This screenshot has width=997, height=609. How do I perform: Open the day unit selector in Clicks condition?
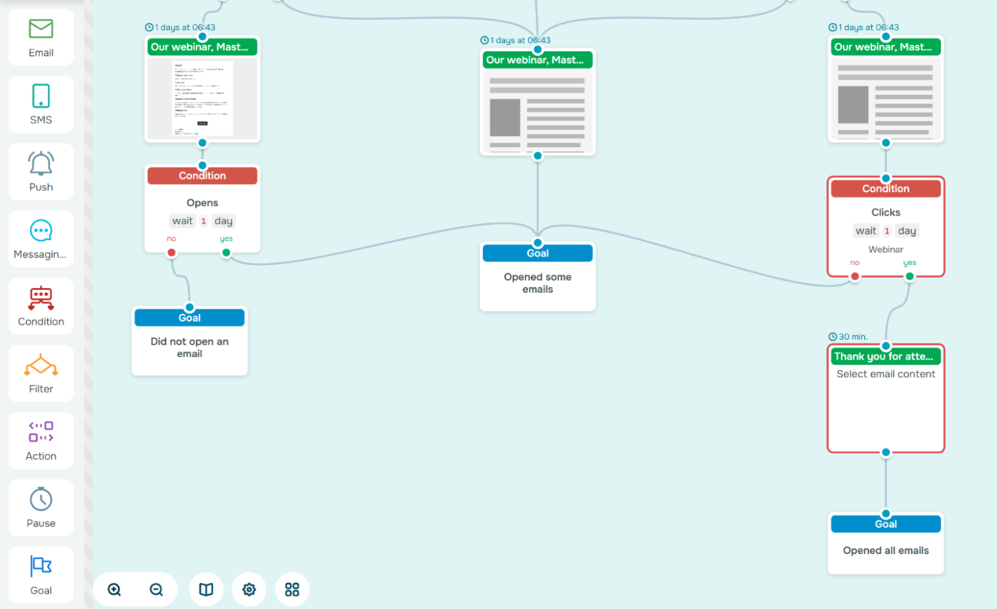(x=907, y=231)
